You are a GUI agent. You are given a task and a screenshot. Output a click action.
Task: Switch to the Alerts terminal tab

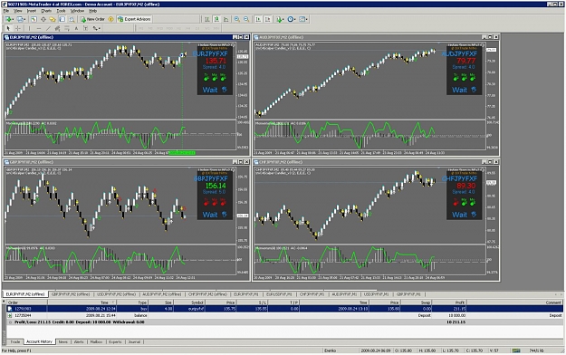click(79, 341)
